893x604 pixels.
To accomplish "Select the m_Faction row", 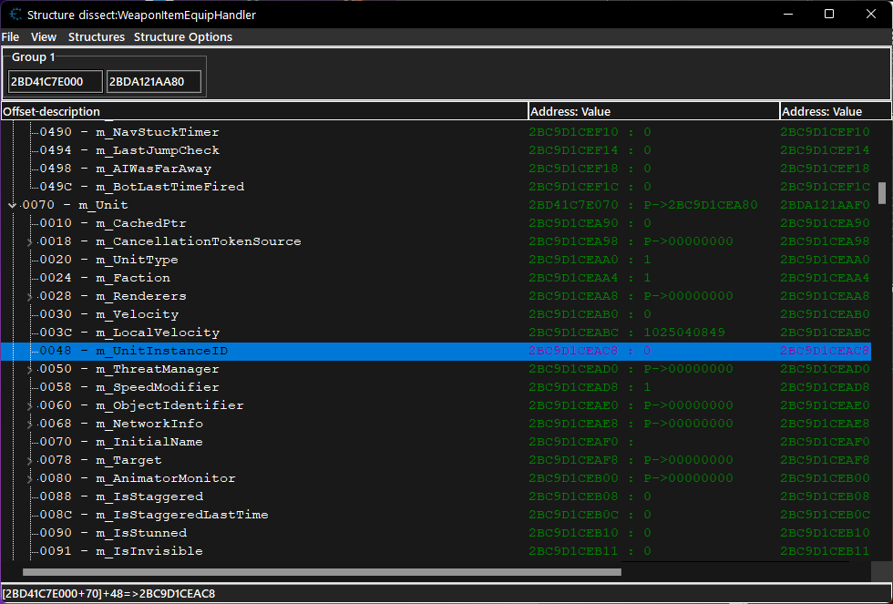I will coord(137,277).
